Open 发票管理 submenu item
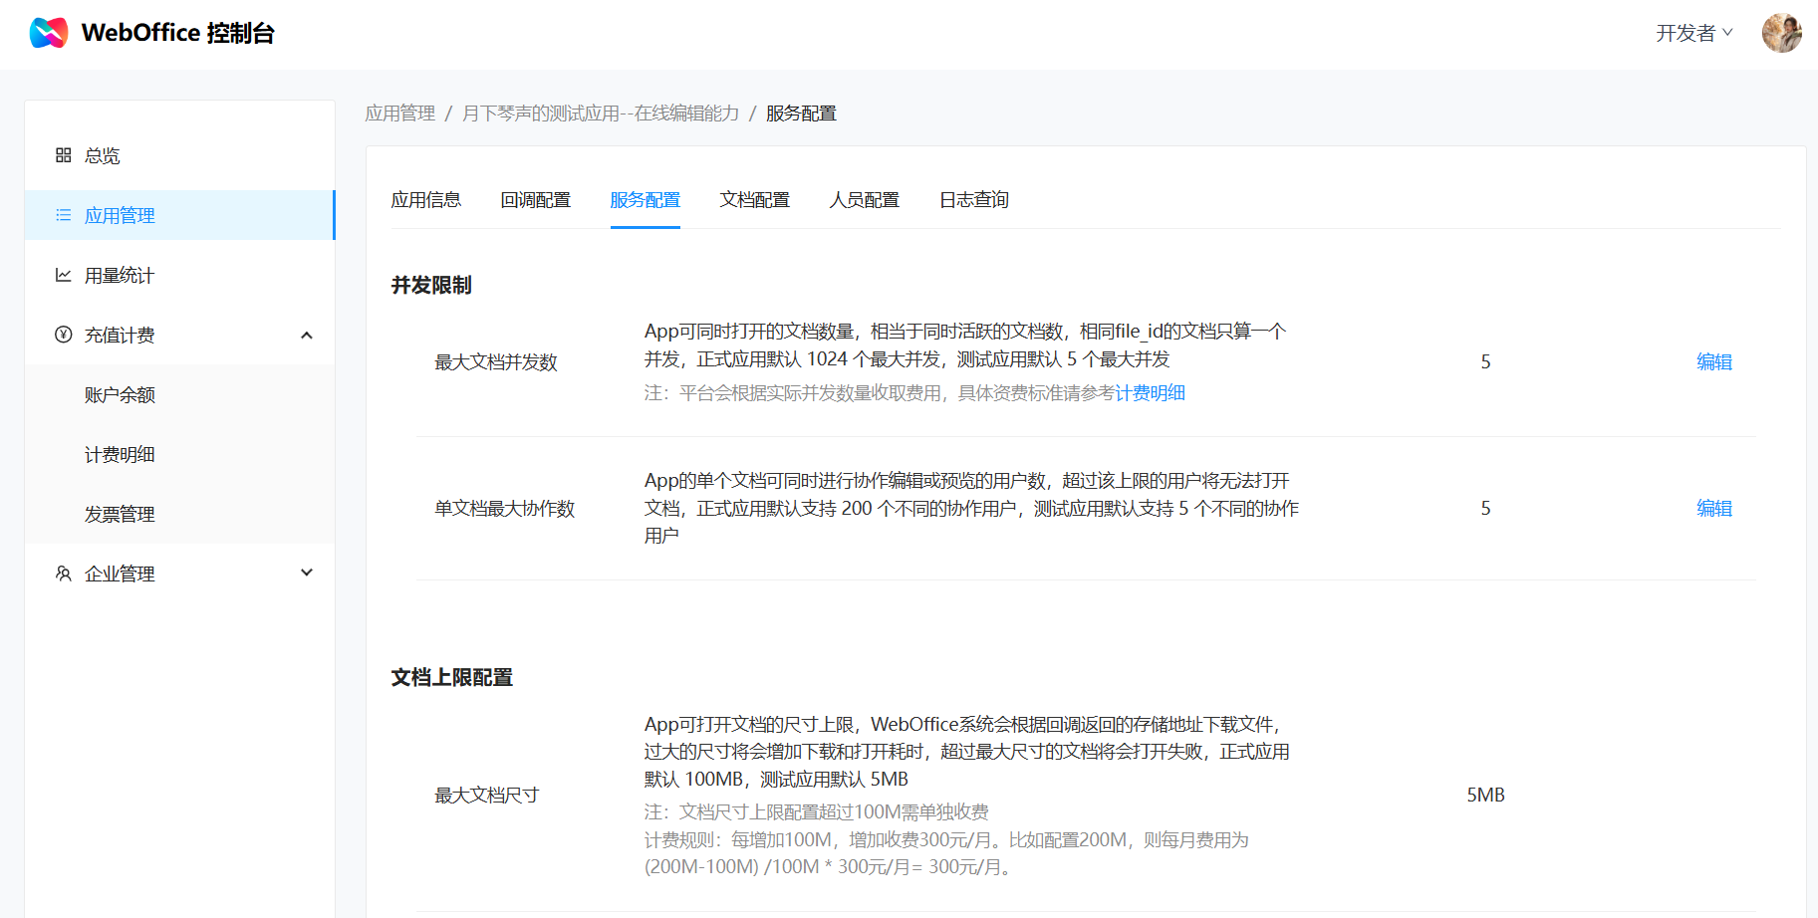 (180, 514)
